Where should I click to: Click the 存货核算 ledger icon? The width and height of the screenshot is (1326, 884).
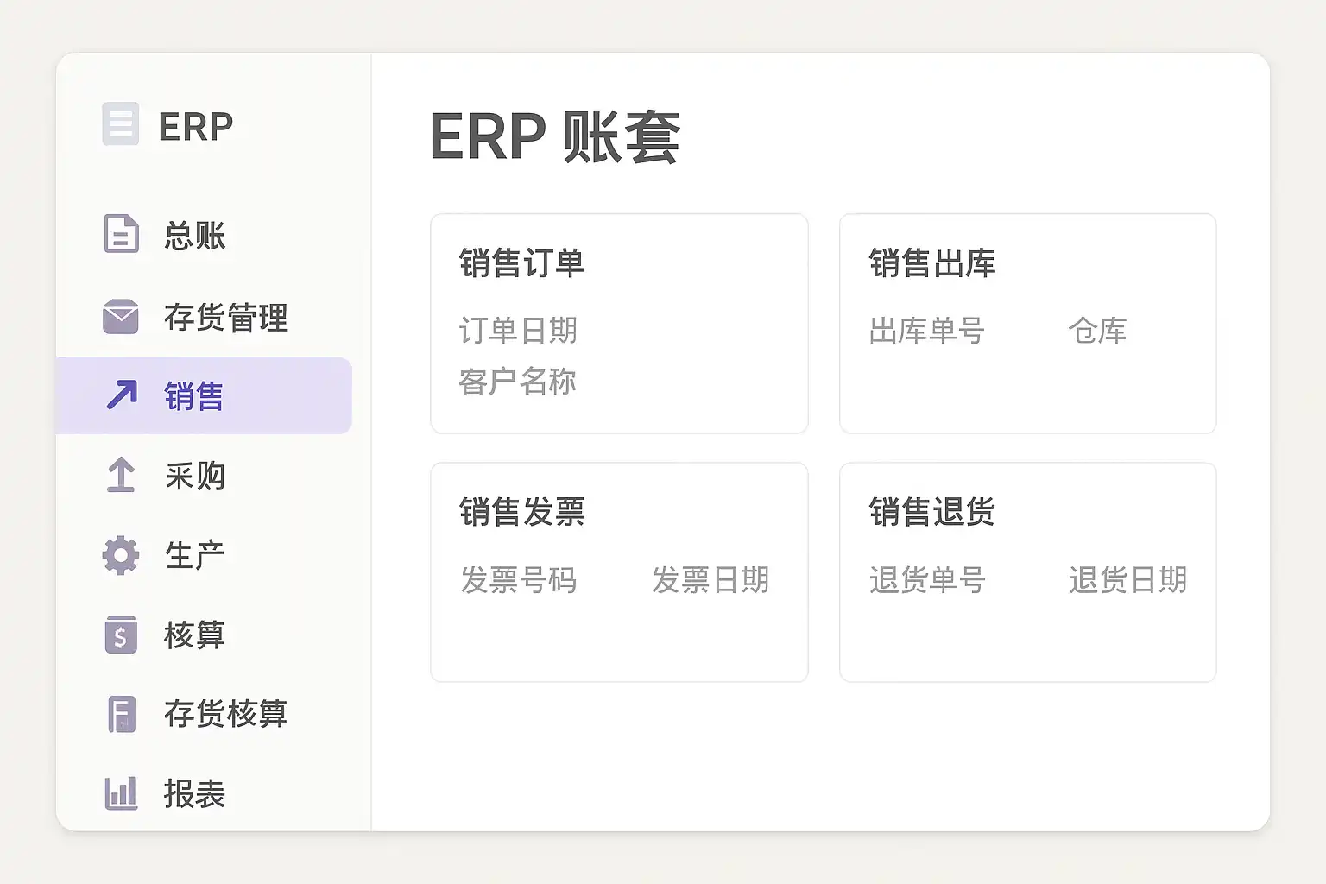(x=122, y=715)
